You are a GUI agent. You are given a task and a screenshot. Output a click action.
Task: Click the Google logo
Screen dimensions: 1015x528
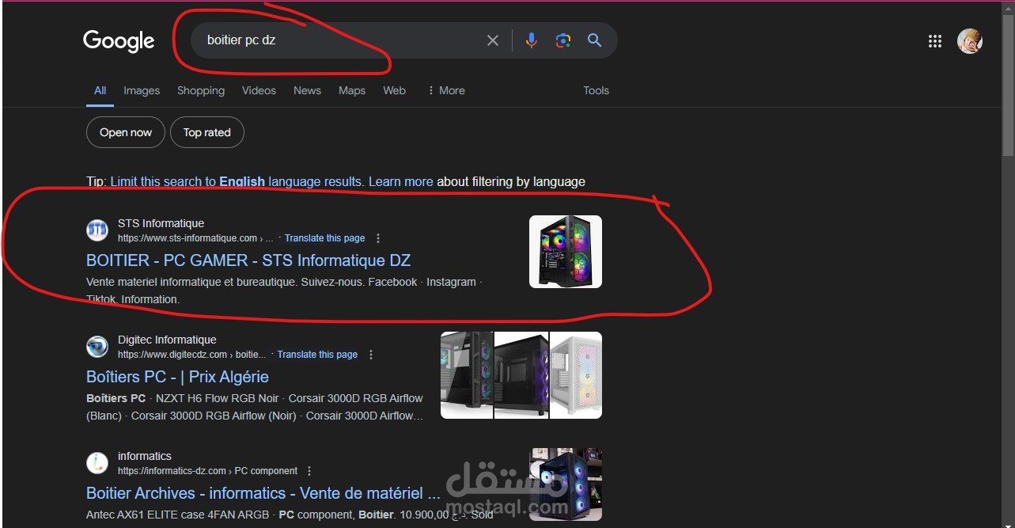point(119,41)
